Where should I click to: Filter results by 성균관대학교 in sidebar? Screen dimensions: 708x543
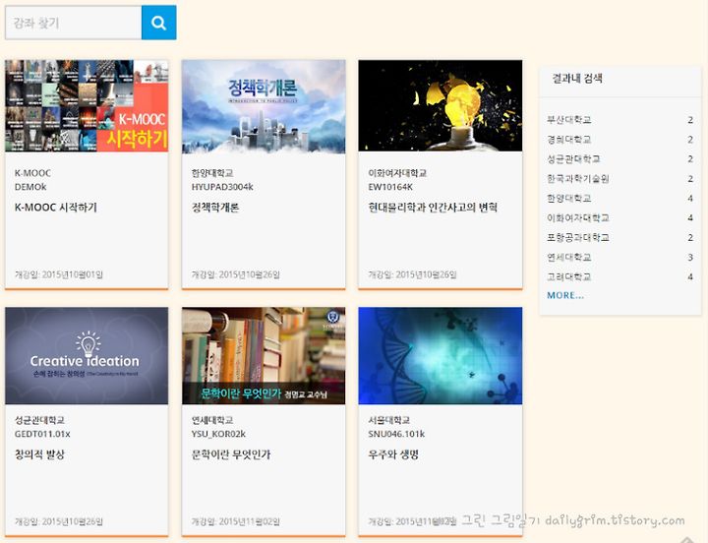coord(573,159)
